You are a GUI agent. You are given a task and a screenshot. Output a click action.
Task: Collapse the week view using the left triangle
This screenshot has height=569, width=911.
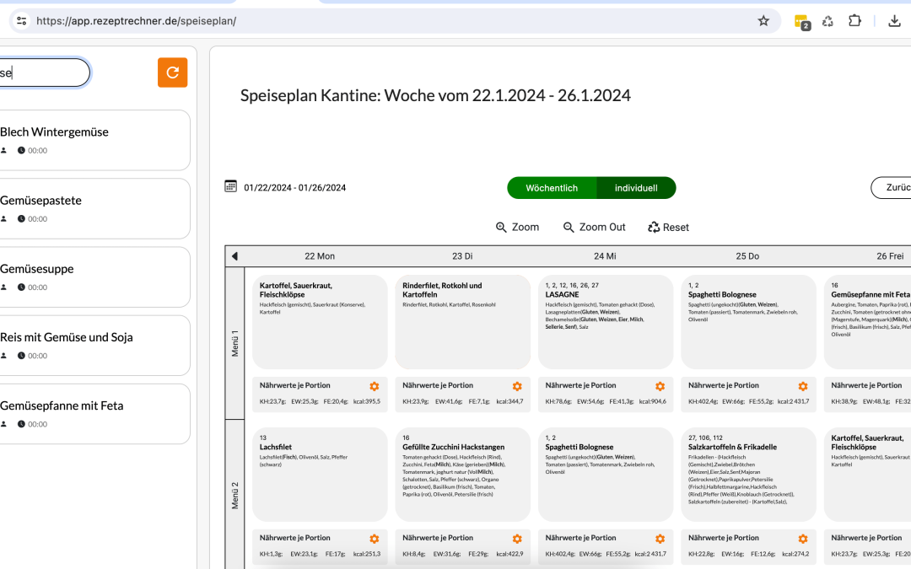[x=234, y=255]
